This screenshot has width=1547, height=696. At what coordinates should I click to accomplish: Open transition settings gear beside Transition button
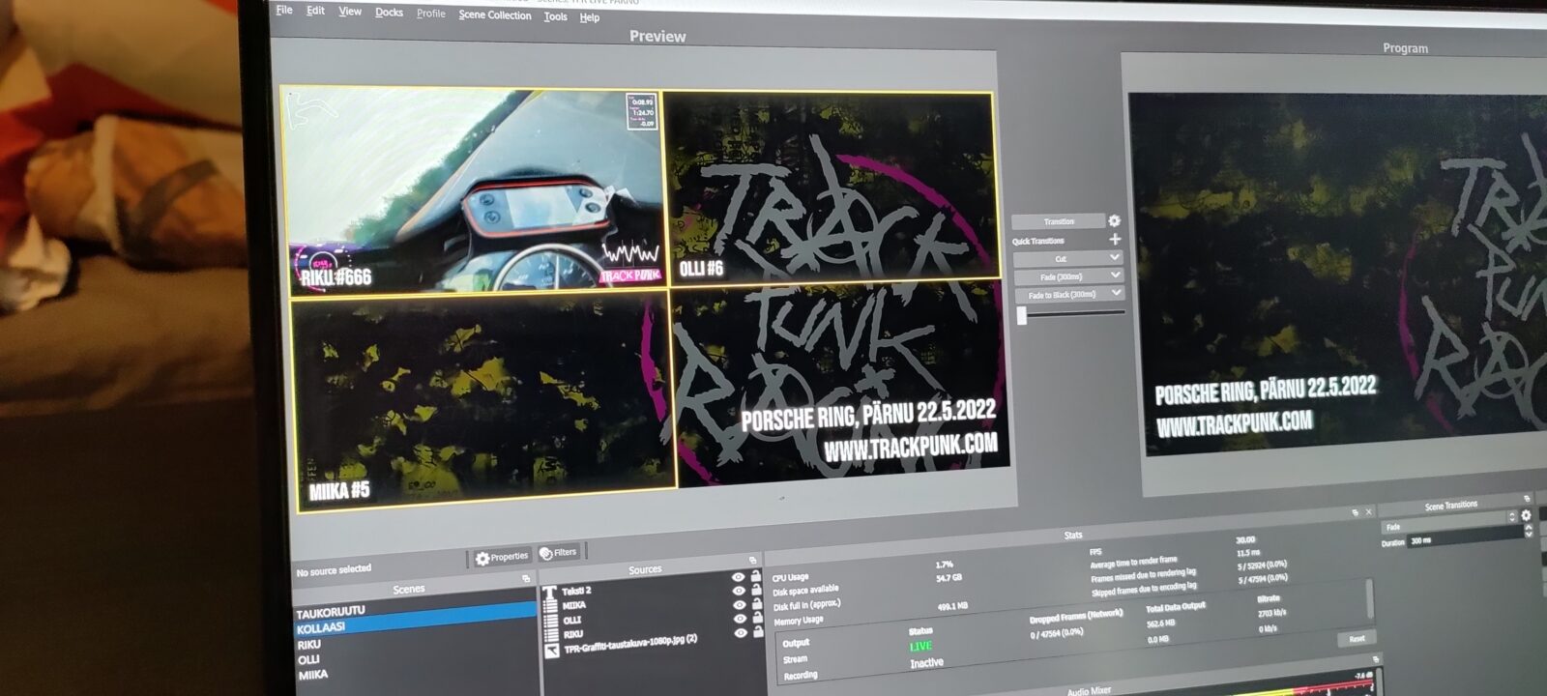(x=1114, y=221)
